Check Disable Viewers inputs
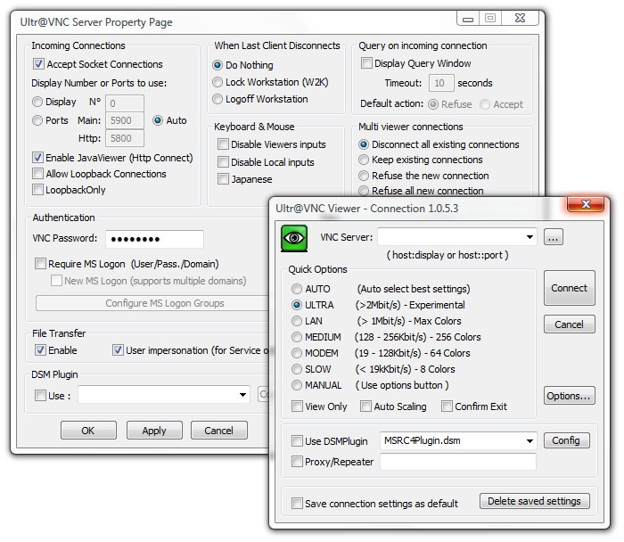This screenshot has height=542, width=624. click(223, 144)
